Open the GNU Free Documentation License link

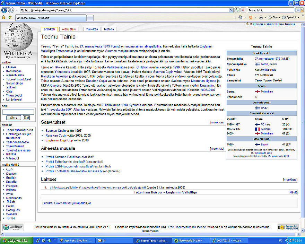pos(183,227)
